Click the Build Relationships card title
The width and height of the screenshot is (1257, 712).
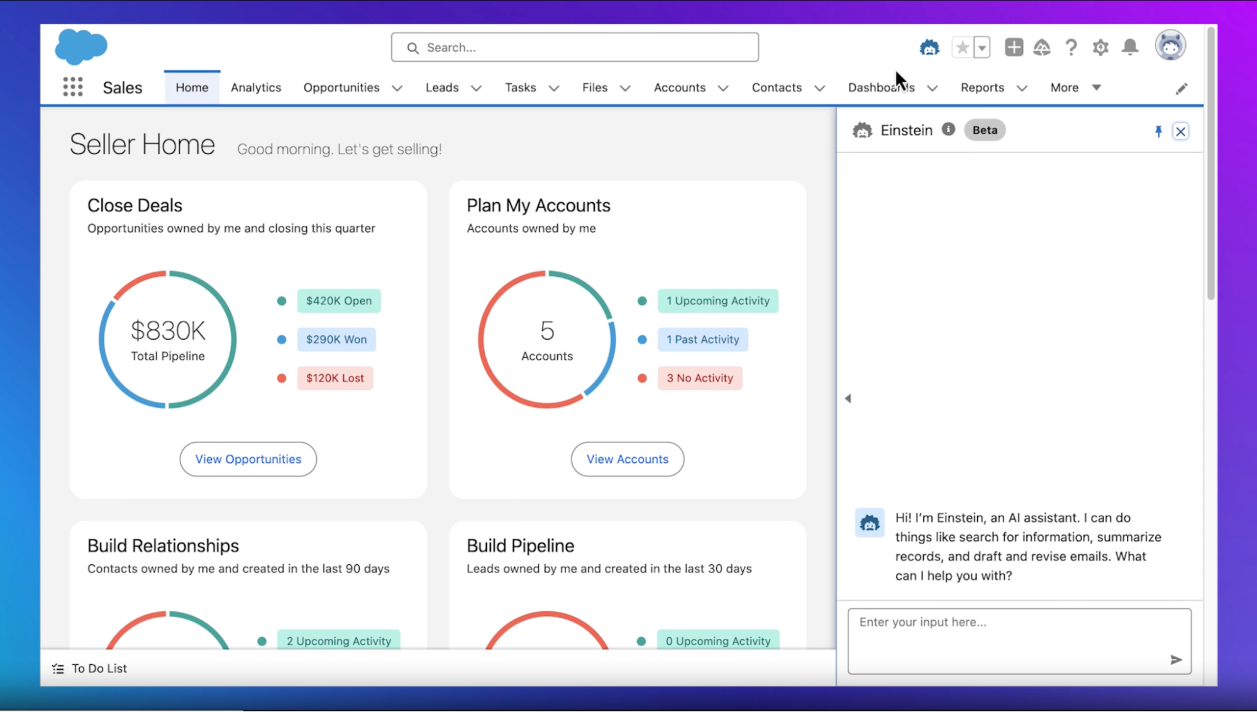tap(163, 546)
